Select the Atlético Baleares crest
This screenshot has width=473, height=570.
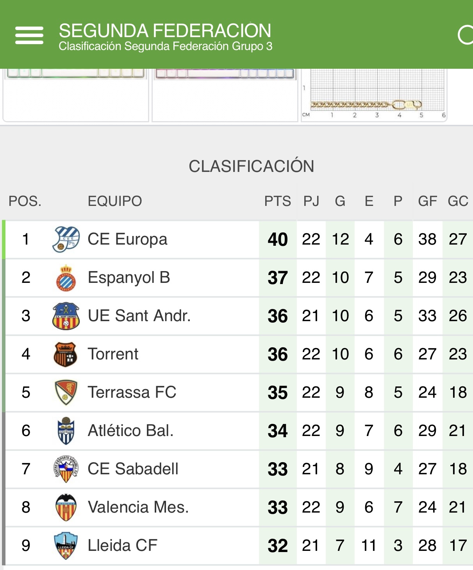click(66, 431)
